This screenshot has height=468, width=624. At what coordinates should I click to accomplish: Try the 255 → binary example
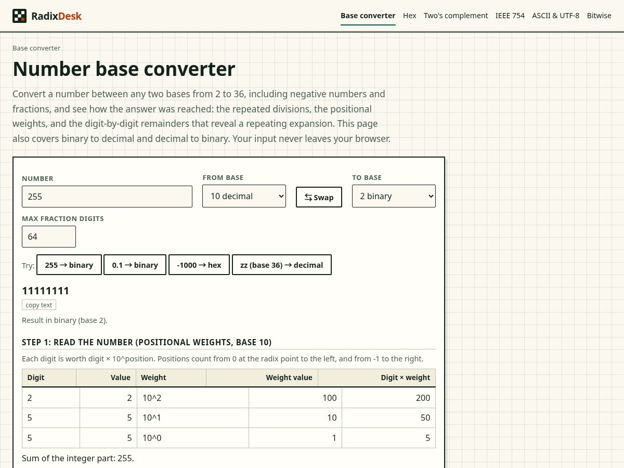point(69,265)
